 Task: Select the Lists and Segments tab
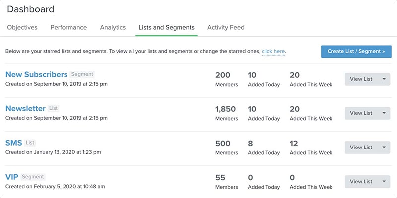tap(166, 27)
